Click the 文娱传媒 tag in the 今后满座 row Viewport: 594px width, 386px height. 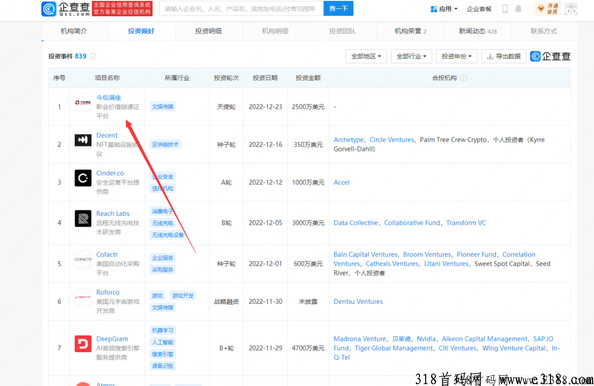pyautogui.click(x=163, y=106)
